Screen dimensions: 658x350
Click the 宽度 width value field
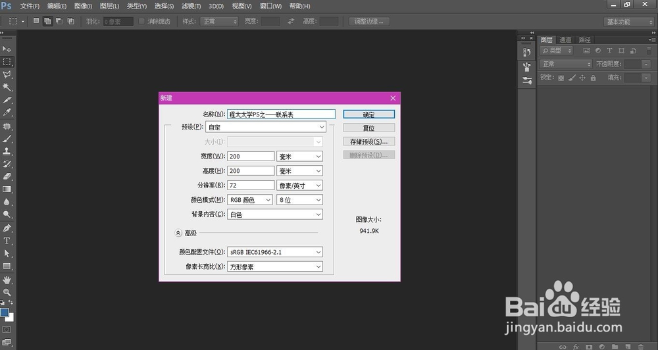[x=251, y=156]
